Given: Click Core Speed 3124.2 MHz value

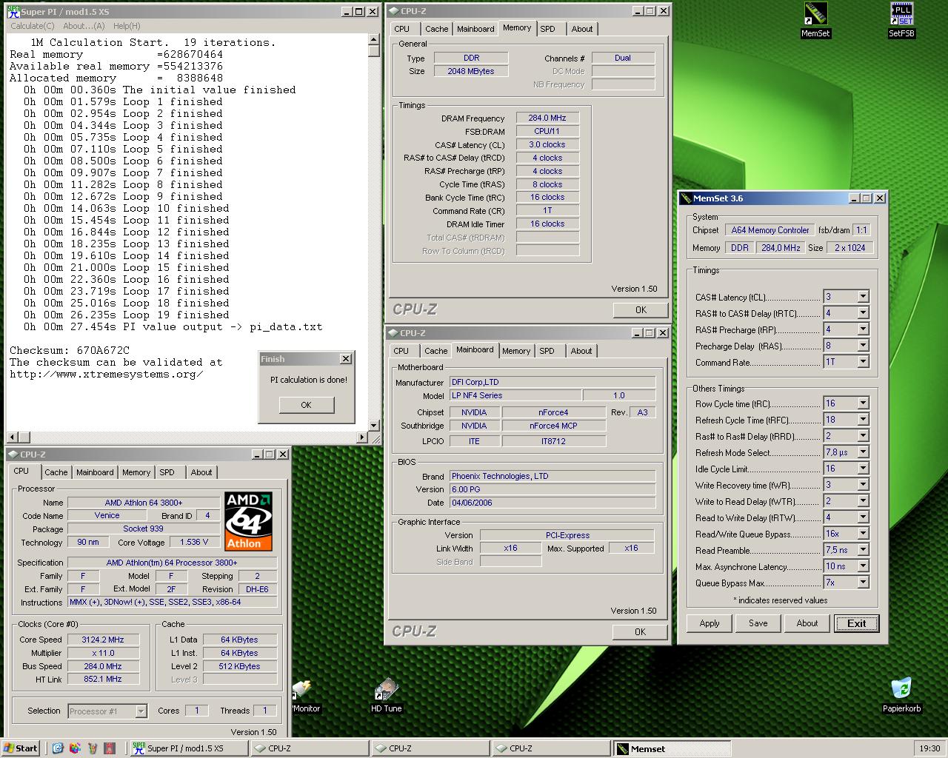Looking at the screenshot, I should (x=103, y=640).
